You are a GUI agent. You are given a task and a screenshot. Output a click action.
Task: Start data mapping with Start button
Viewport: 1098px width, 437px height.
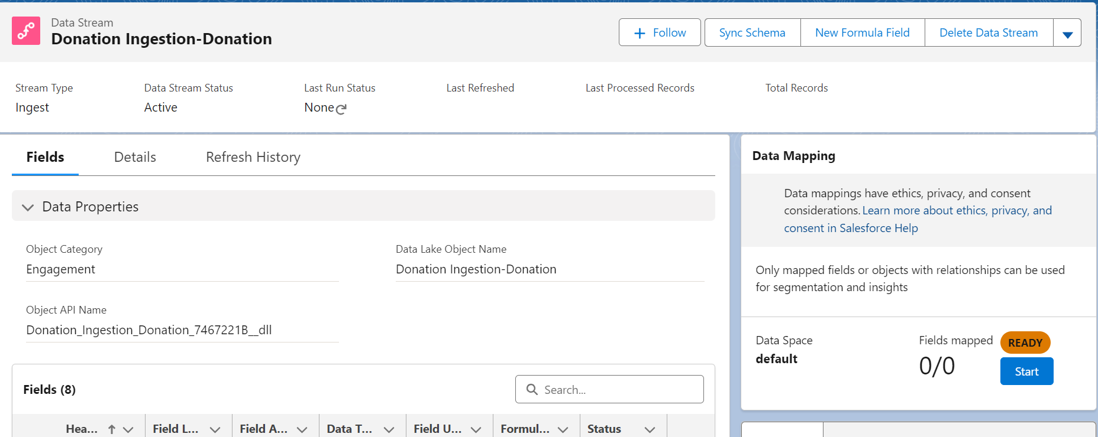click(x=1026, y=371)
